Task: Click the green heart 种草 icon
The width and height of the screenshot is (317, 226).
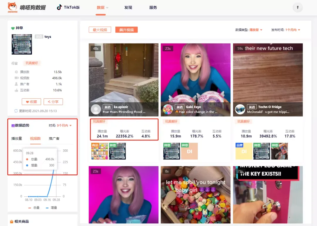Action: 13,28
